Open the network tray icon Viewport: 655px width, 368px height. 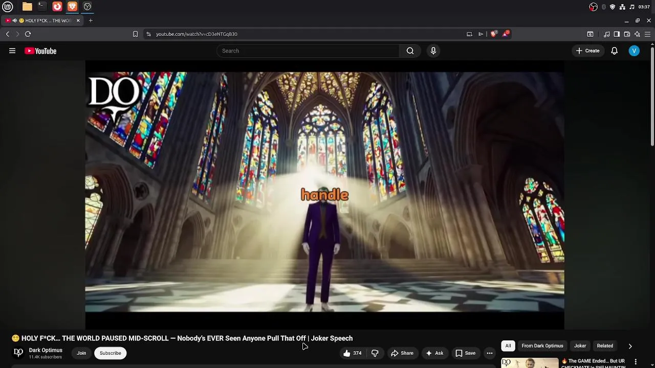622,7
